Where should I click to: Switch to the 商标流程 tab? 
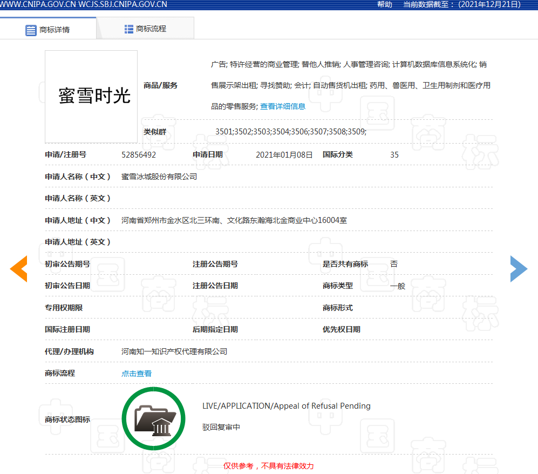(146, 29)
